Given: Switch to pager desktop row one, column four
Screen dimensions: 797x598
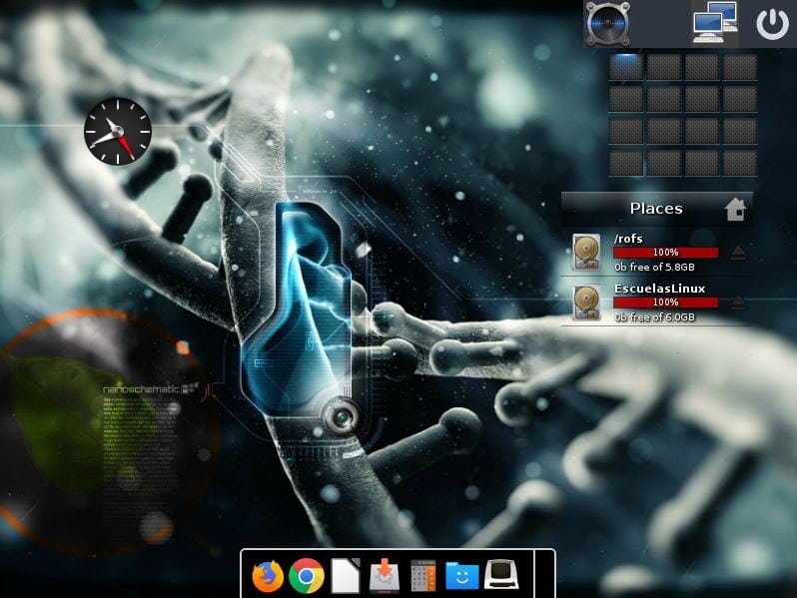Looking at the screenshot, I should point(740,67).
